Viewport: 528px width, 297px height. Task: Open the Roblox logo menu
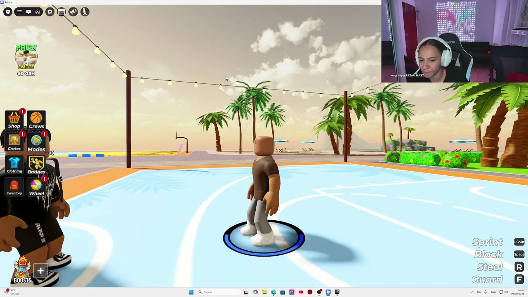point(8,12)
